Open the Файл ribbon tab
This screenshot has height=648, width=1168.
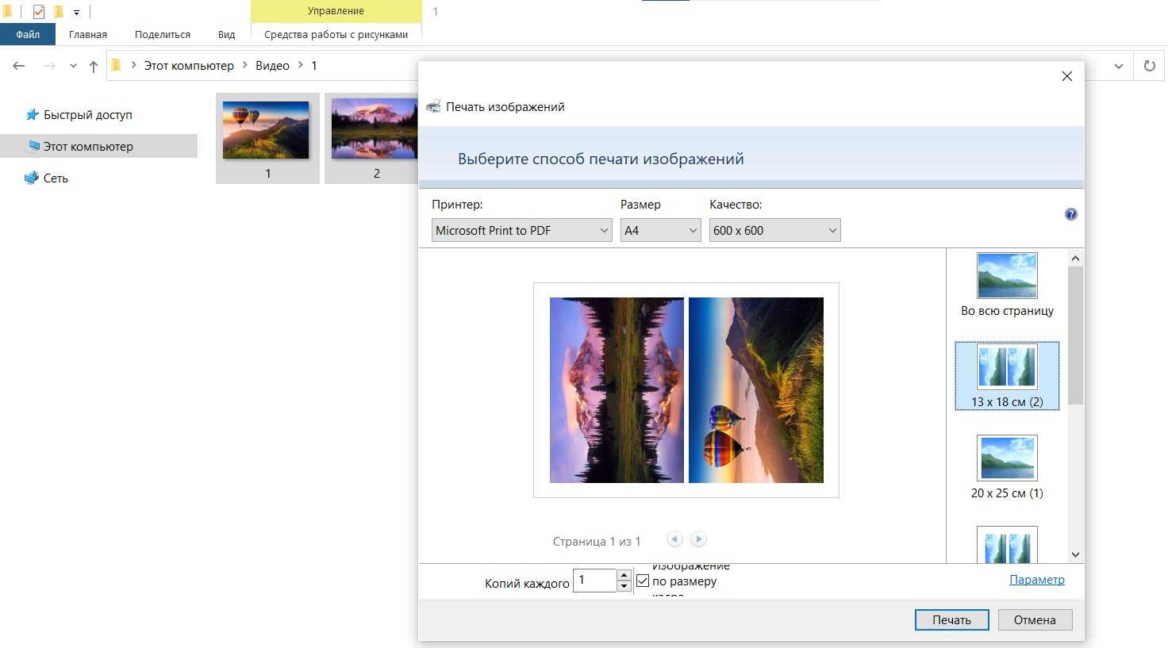[28, 34]
